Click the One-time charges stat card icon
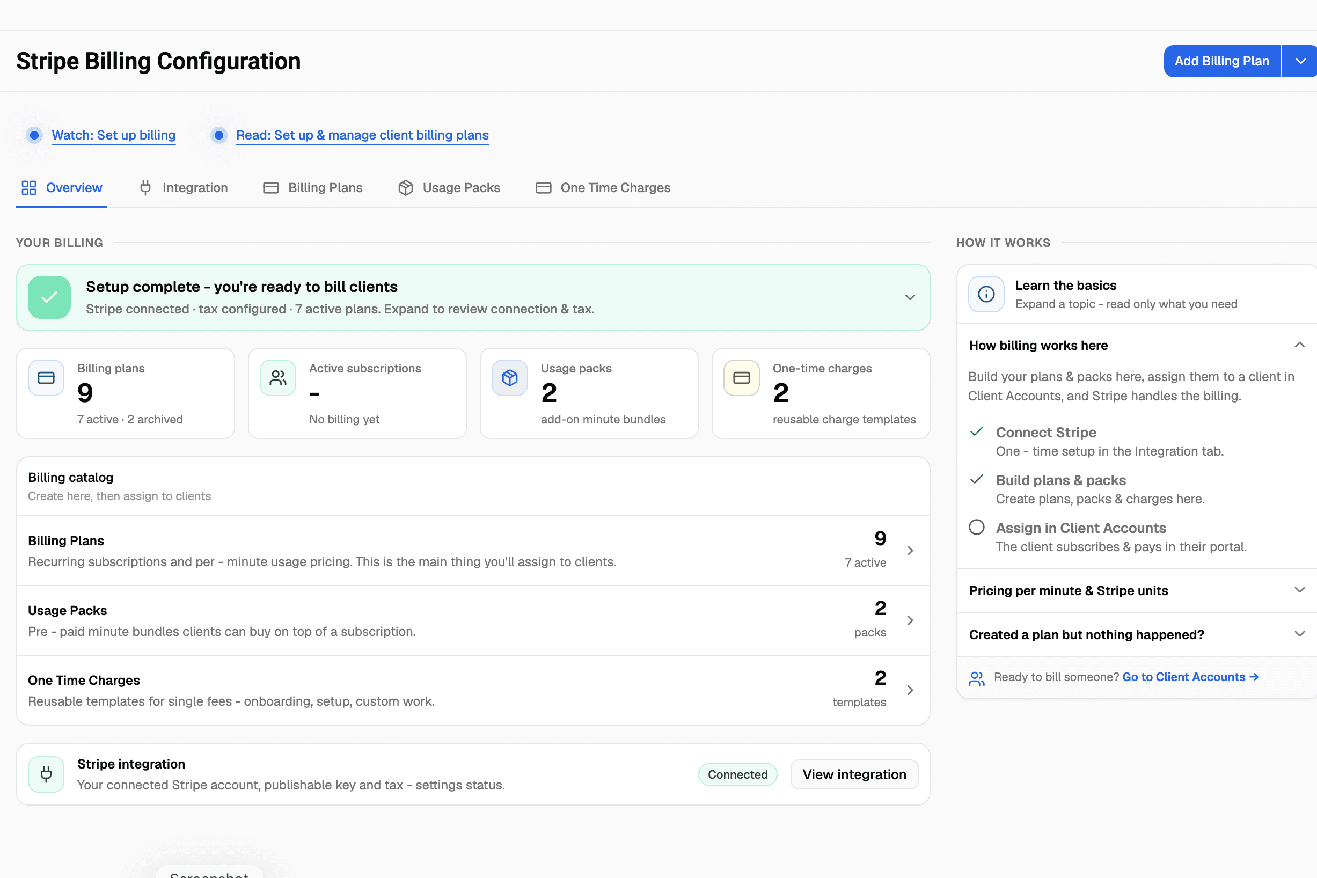Viewport: 1317px width, 878px height. click(x=741, y=378)
